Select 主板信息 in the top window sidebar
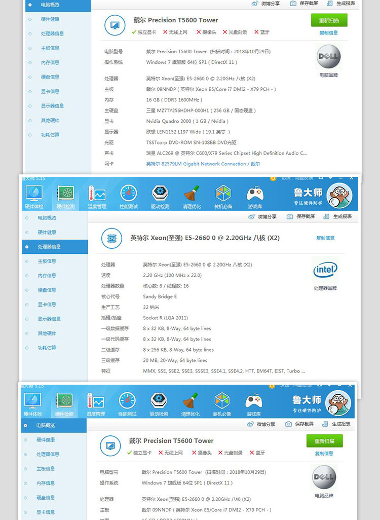The image size is (380, 520). [x=58, y=48]
